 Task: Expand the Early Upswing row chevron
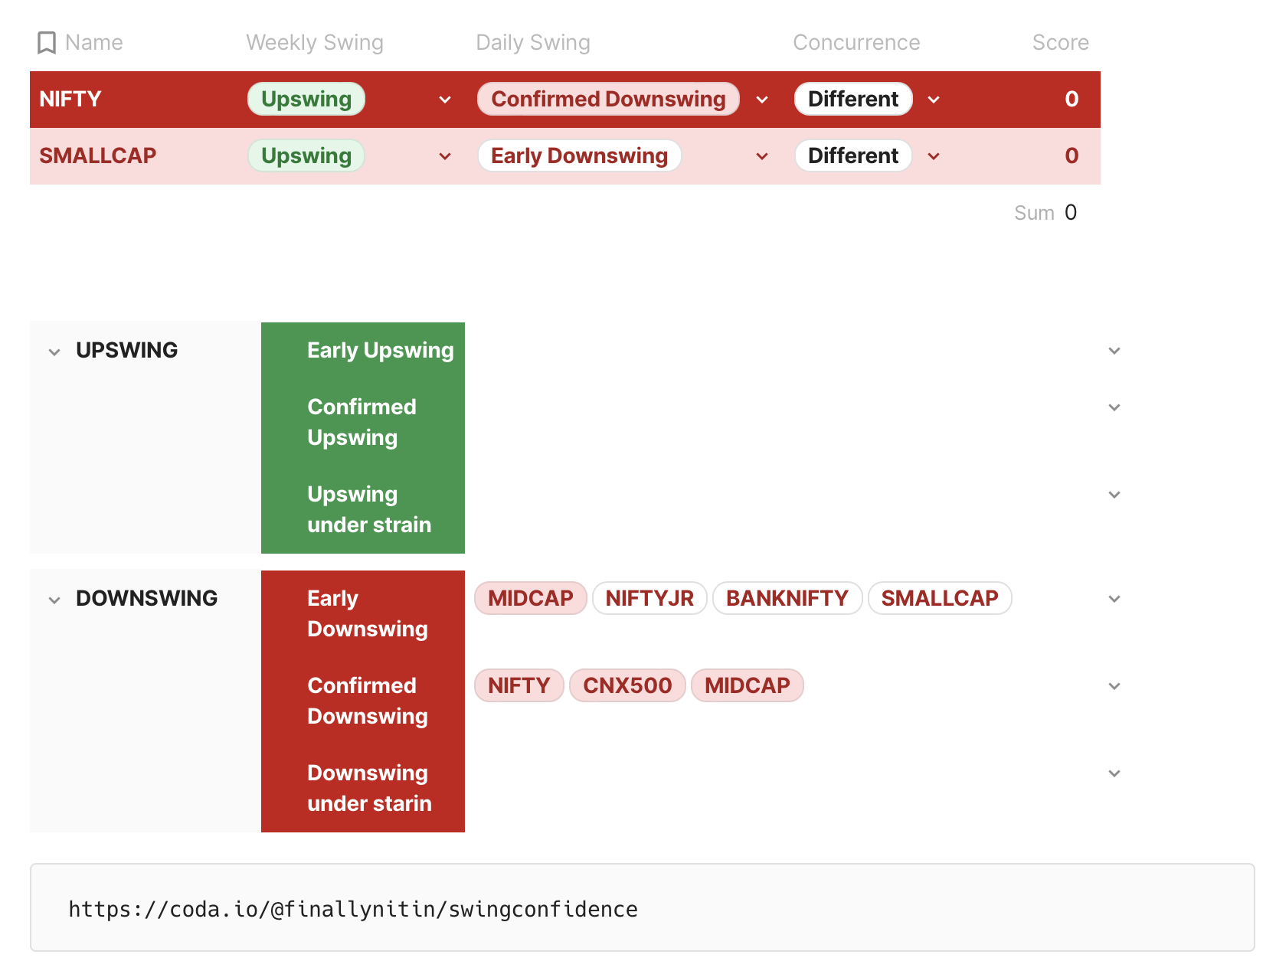click(1114, 351)
